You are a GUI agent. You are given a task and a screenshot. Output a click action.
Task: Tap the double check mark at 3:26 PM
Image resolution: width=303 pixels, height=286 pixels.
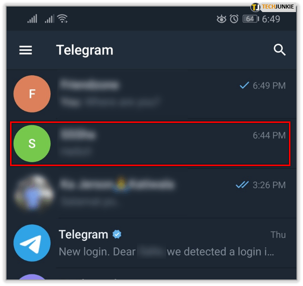click(242, 185)
